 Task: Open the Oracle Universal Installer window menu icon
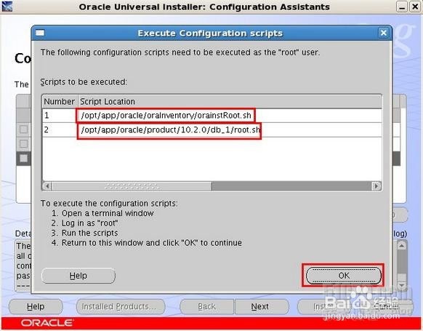(7, 7)
